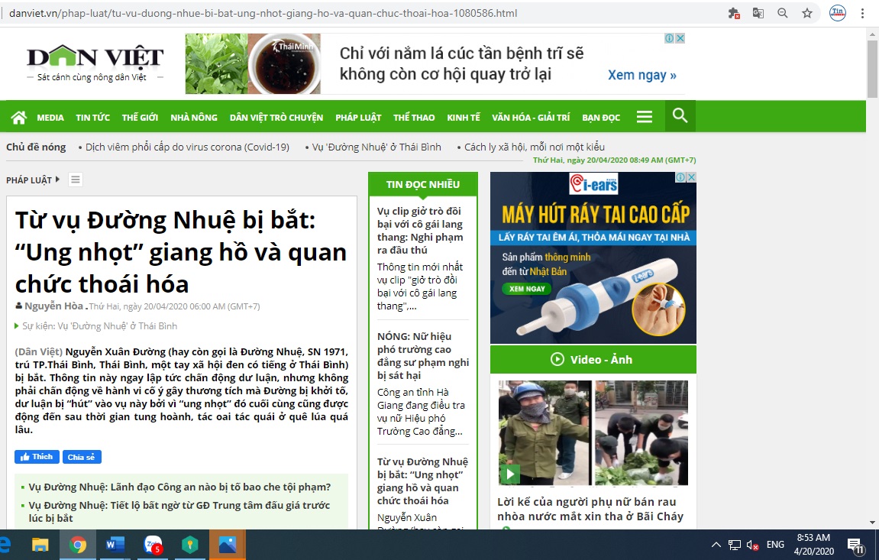The height and width of the screenshot is (560, 879).
Task: Open the Video - Ảnh section header
Action: 593,359
